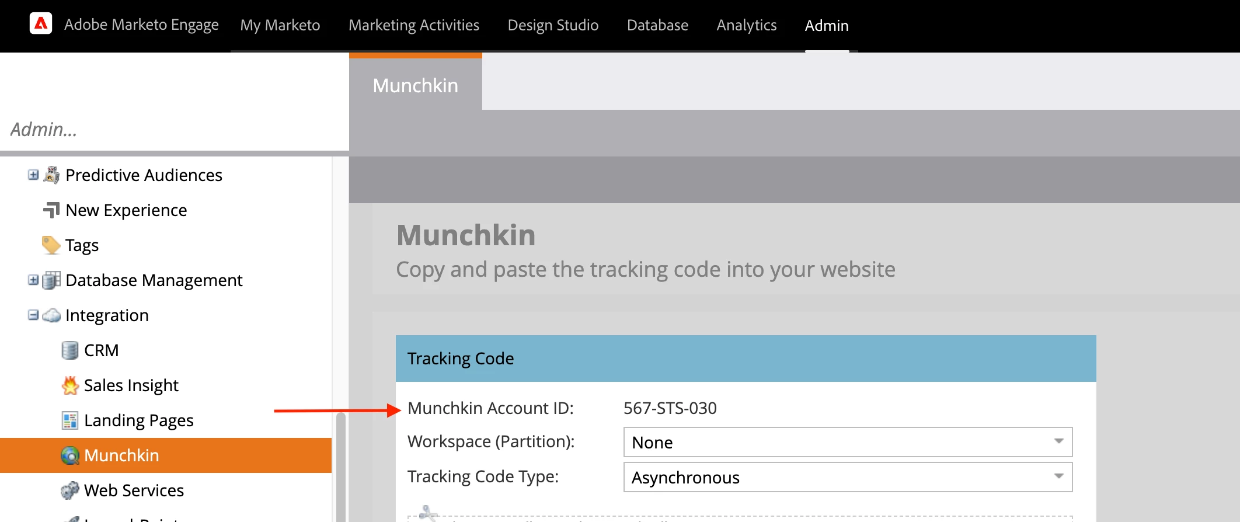
Task: Select Integration in the tree
Action: pyautogui.click(x=107, y=315)
